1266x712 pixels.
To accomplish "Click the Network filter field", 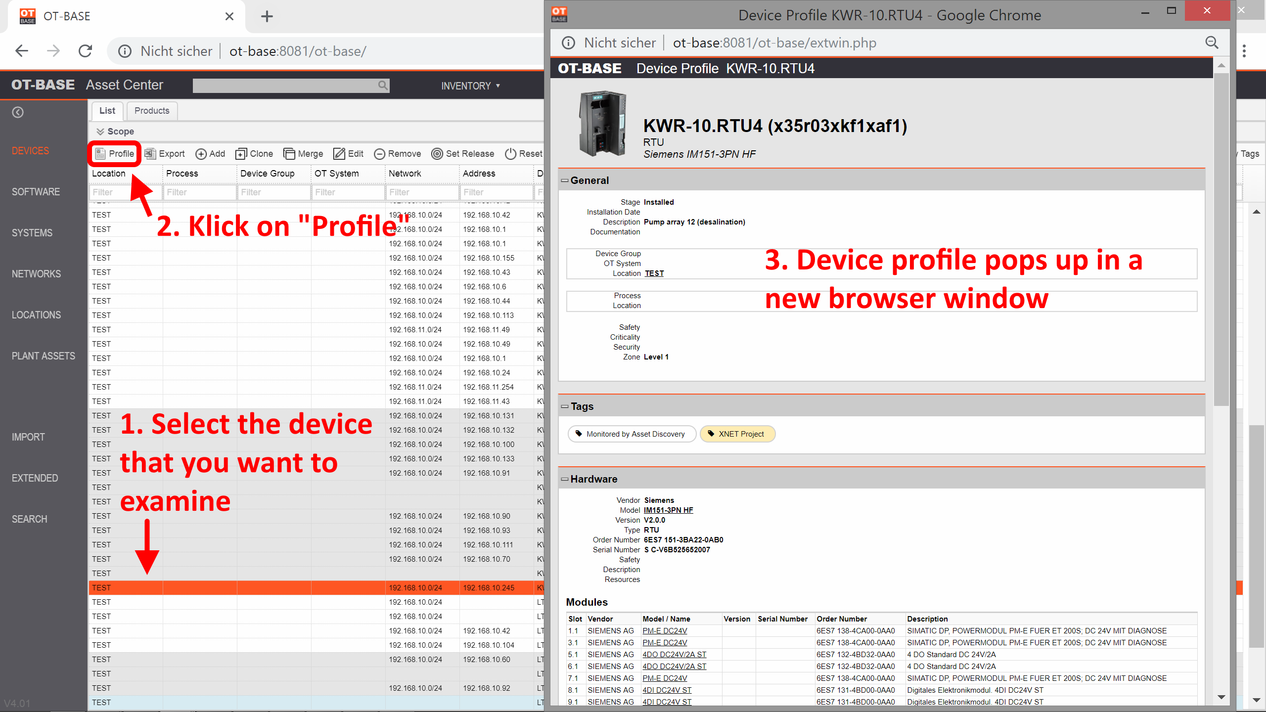I will pos(422,192).
